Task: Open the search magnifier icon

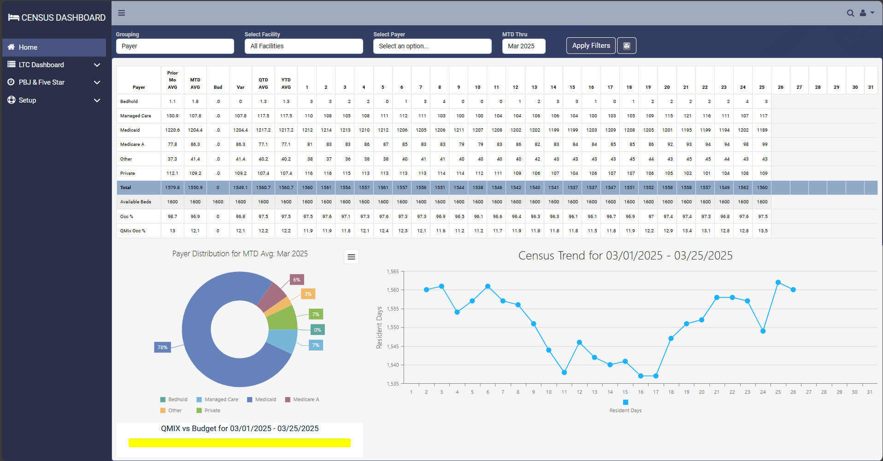Action: tap(850, 13)
